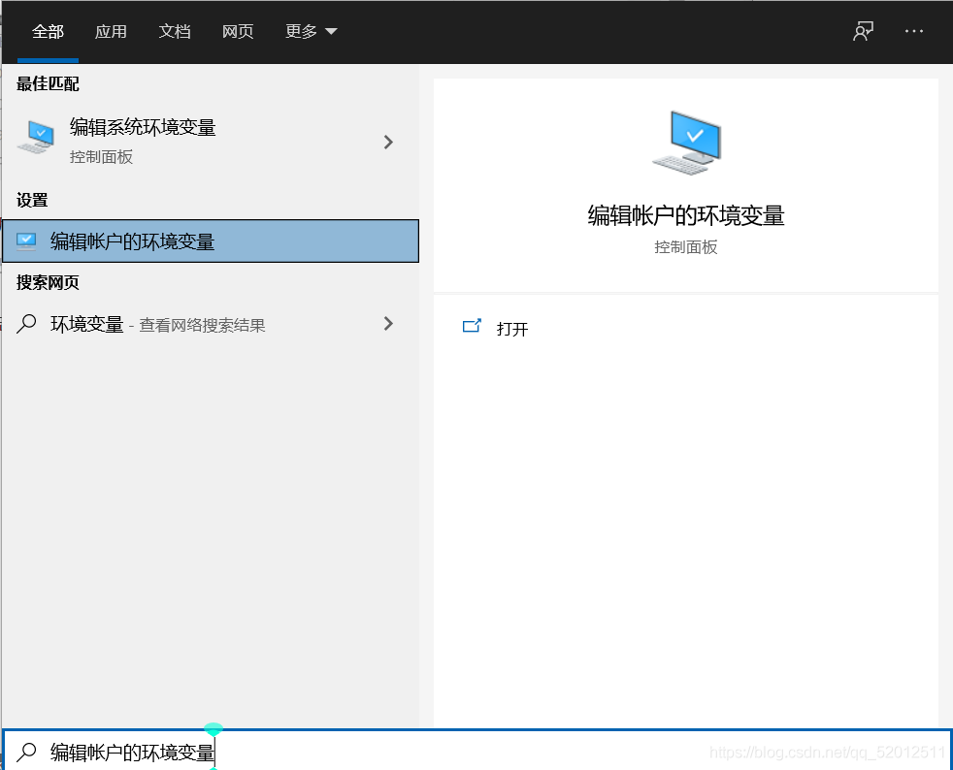This screenshot has height=770, width=953.
Task: Click the monitor icon beside 编辑帐户的环境变量
Action: click(x=27, y=241)
